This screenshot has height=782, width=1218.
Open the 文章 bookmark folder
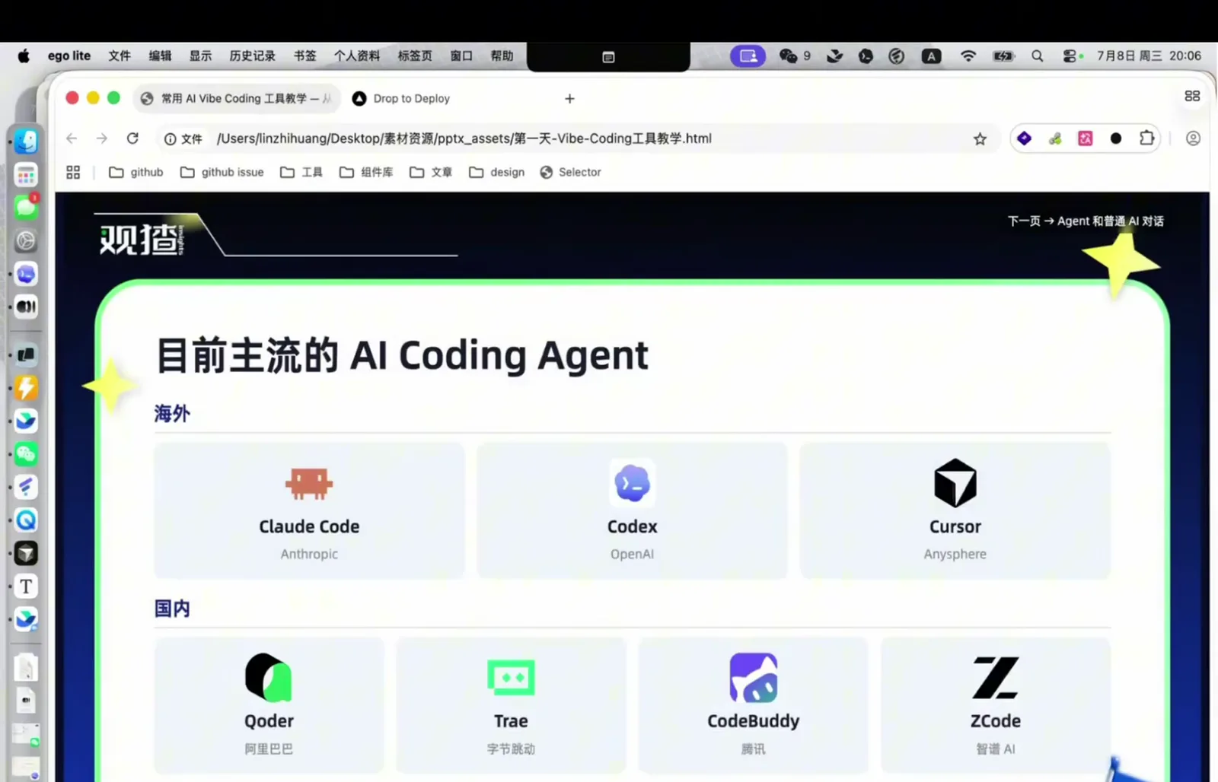tap(431, 173)
